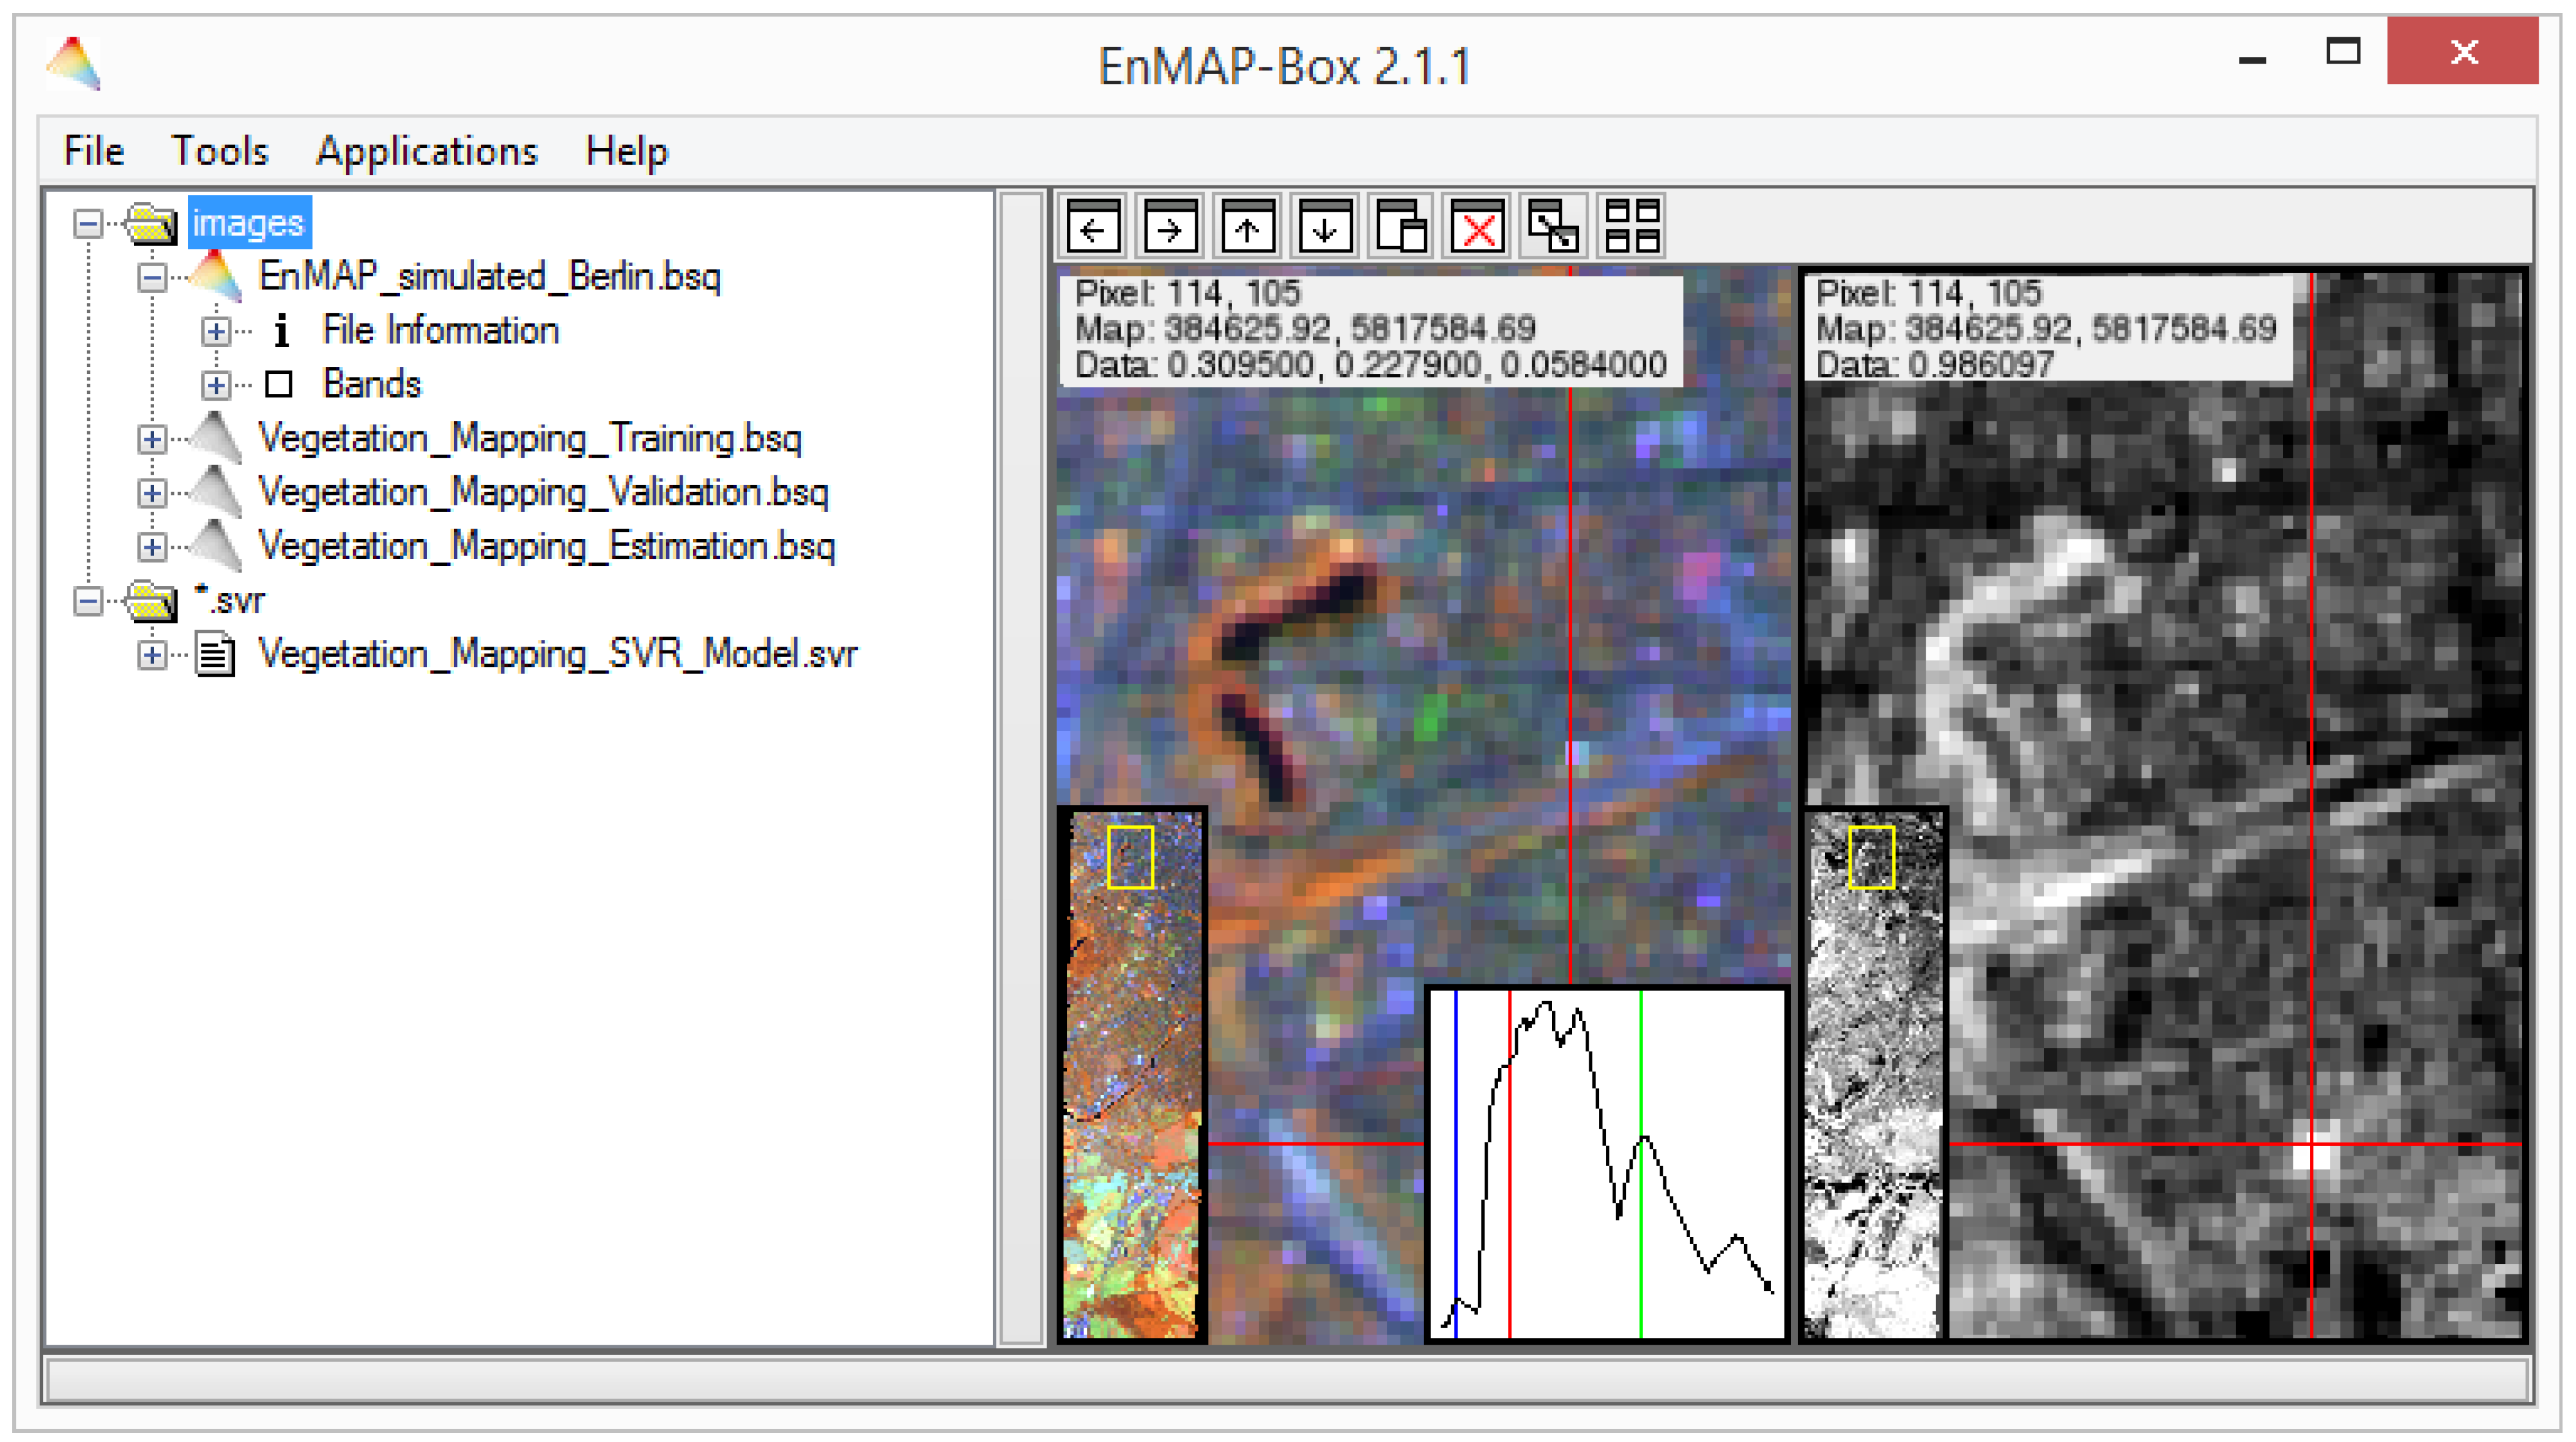
Task: Expand Vegetation_Mapping_Training.bsq tree entry
Action: tap(152, 439)
